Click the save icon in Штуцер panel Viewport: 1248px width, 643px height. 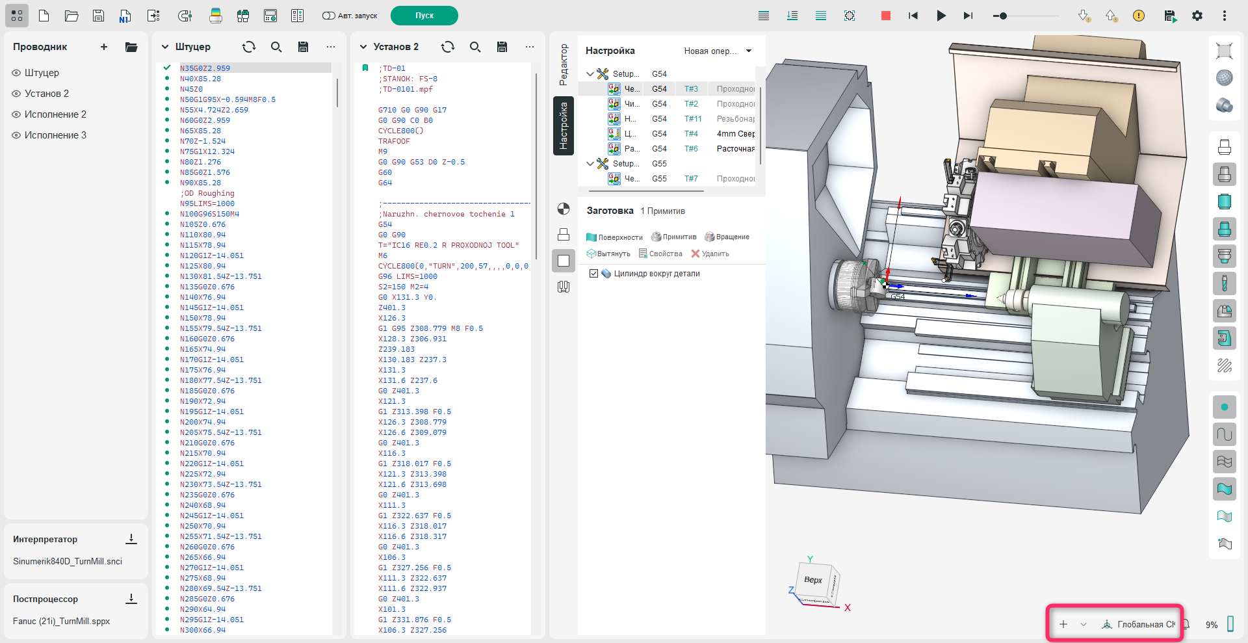coord(303,47)
